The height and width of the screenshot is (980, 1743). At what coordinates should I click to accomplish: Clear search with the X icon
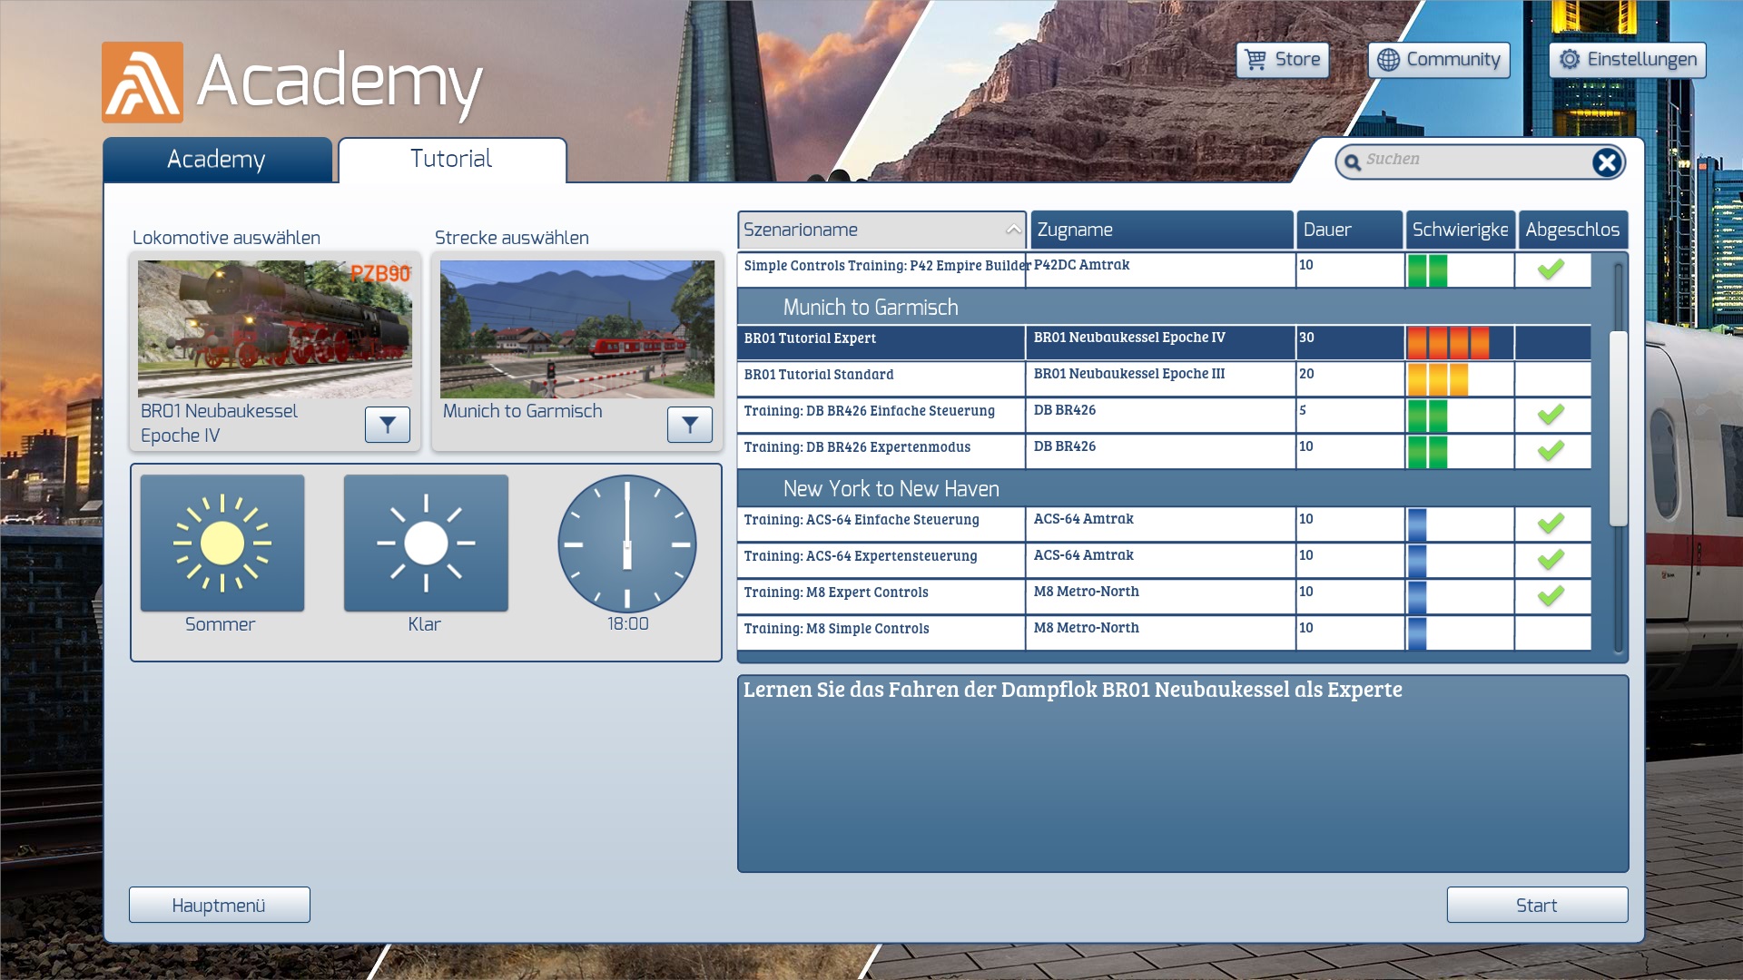tap(1606, 162)
